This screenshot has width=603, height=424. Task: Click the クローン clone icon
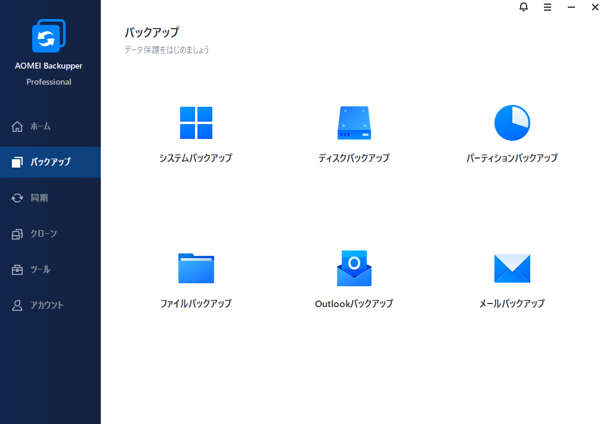tap(17, 234)
